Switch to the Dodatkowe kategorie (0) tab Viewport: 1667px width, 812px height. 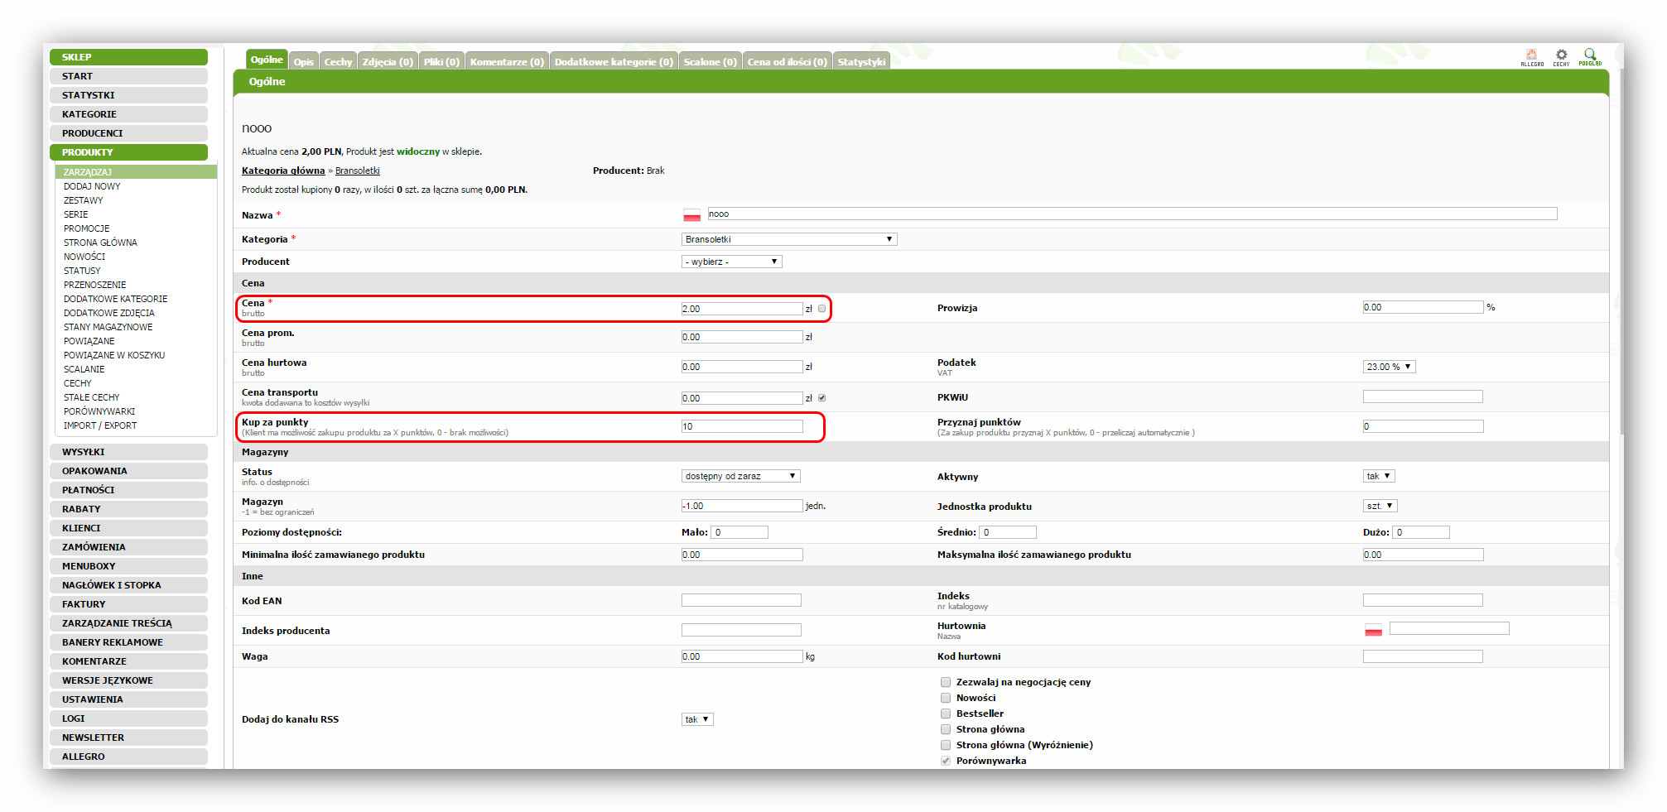point(614,62)
